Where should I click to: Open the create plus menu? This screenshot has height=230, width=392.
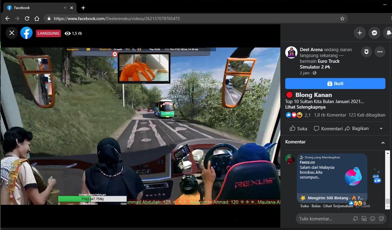[360, 33]
